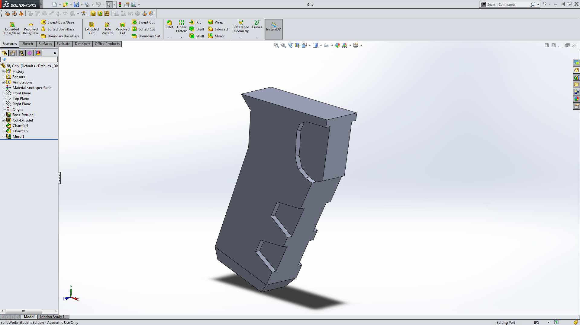Expand the Boss-Extrude1 feature node

pos(3,115)
